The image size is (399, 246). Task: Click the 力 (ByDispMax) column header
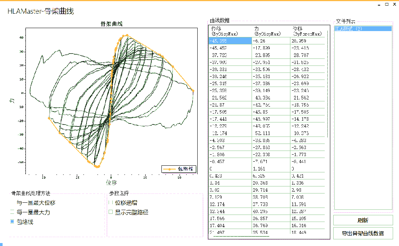pyautogui.click(x=271, y=31)
